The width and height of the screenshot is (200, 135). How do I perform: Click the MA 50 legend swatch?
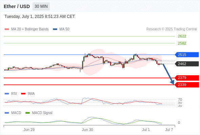point(55,29)
